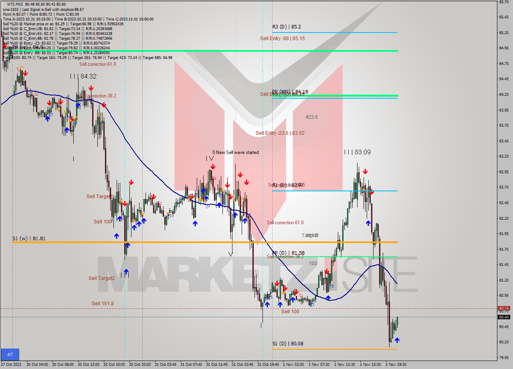Image resolution: width=513 pixels, height=369 pixels.
Task: Click the 'Sell %10 @ Entry -23: 83.62' line
Action: click(x=56, y=43)
